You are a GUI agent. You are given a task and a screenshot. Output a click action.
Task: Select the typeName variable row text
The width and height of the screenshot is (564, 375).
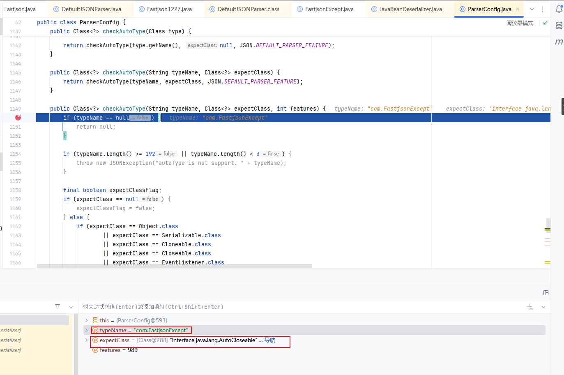(x=144, y=330)
